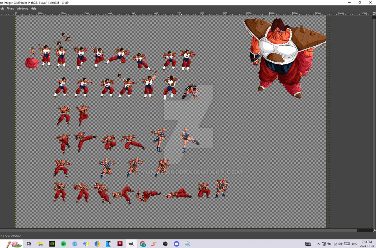The width and height of the screenshot is (376, 248).
Task: Open the globe icon right of TP
Action: point(86,244)
